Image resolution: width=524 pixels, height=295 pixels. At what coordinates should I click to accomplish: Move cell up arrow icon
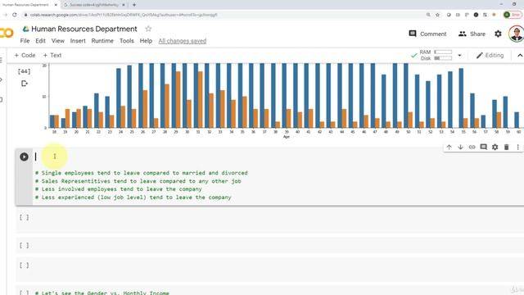(449, 147)
